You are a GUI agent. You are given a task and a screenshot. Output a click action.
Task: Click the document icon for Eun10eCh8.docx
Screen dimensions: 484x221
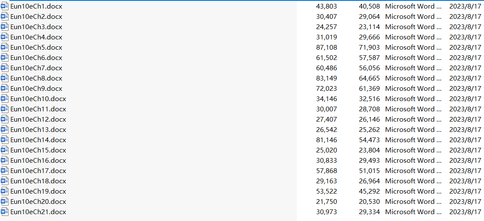click(5, 78)
